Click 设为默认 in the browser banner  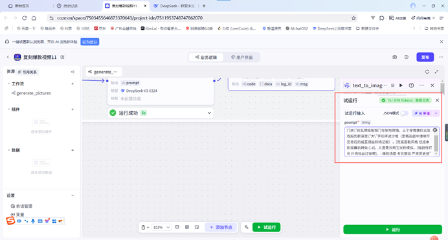point(90,42)
